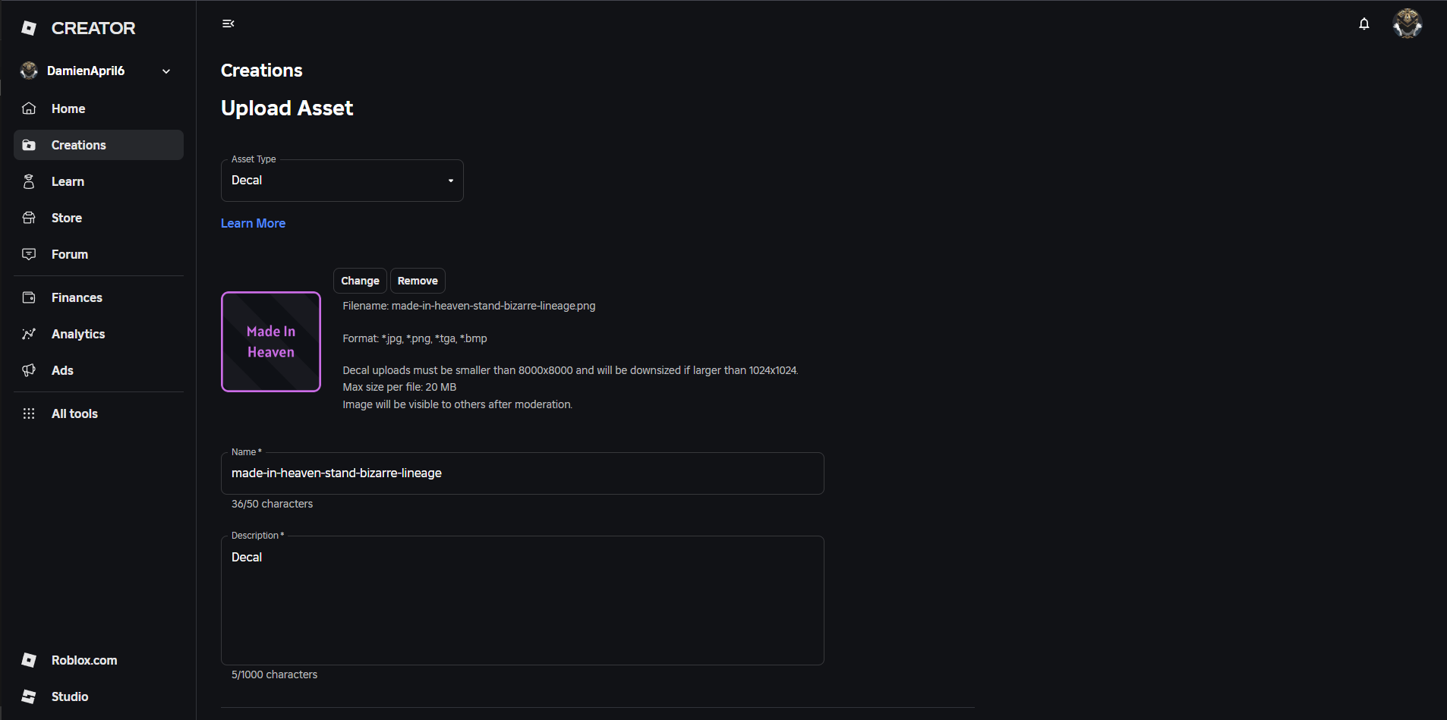Go to Roblox.com from sidebar
The height and width of the screenshot is (720, 1447).
(x=84, y=660)
